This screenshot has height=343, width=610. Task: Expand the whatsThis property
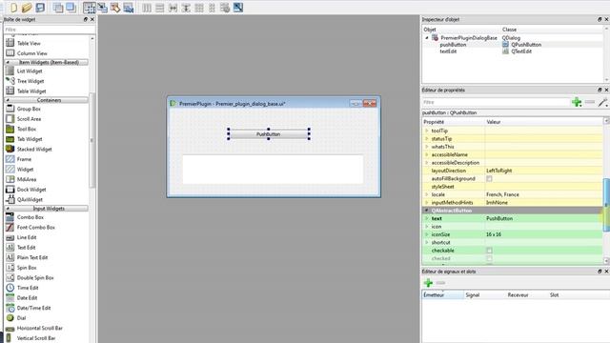(427, 147)
